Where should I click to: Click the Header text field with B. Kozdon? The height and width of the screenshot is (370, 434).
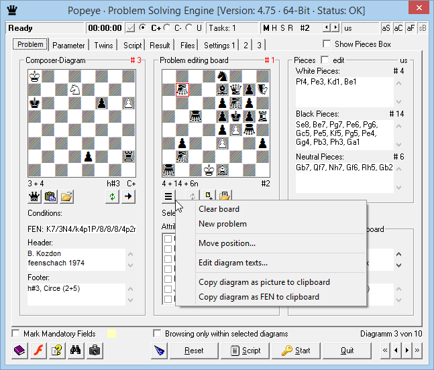coord(76,259)
